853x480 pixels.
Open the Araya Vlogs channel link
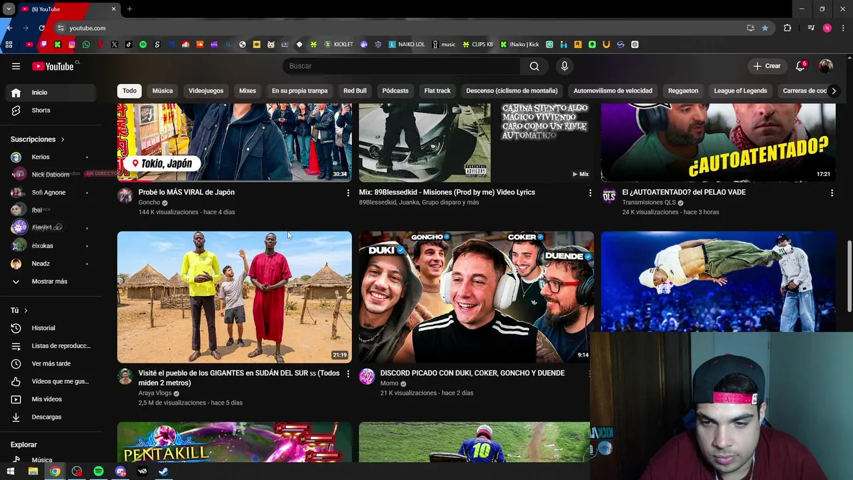pyautogui.click(x=155, y=393)
